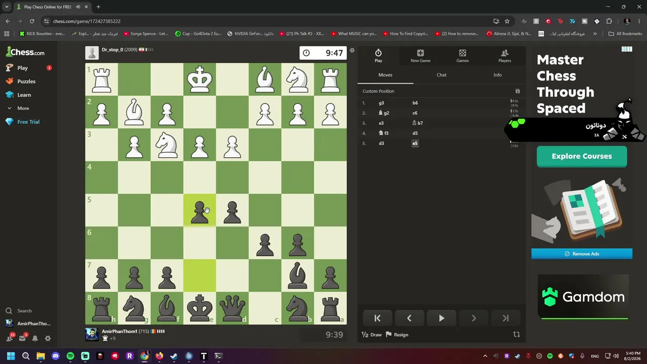Select highlighted move e5 in the list

(415, 144)
